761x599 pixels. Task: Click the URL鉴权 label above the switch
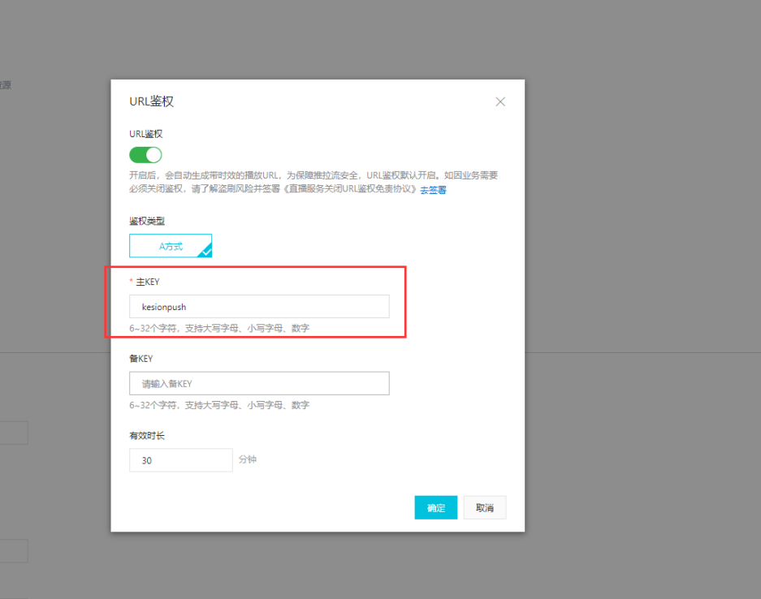click(146, 134)
